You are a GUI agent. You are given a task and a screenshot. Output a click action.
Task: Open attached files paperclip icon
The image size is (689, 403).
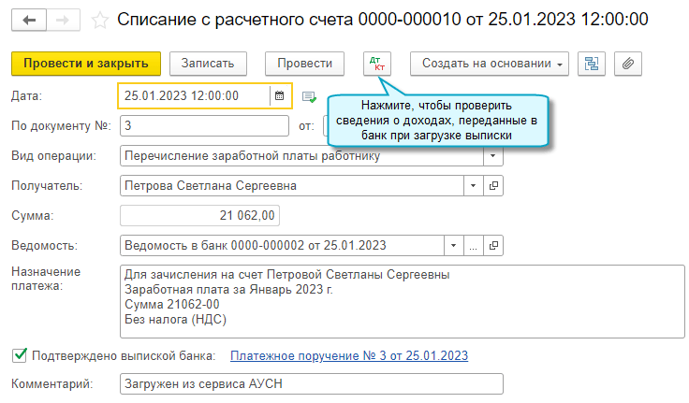click(628, 64)
